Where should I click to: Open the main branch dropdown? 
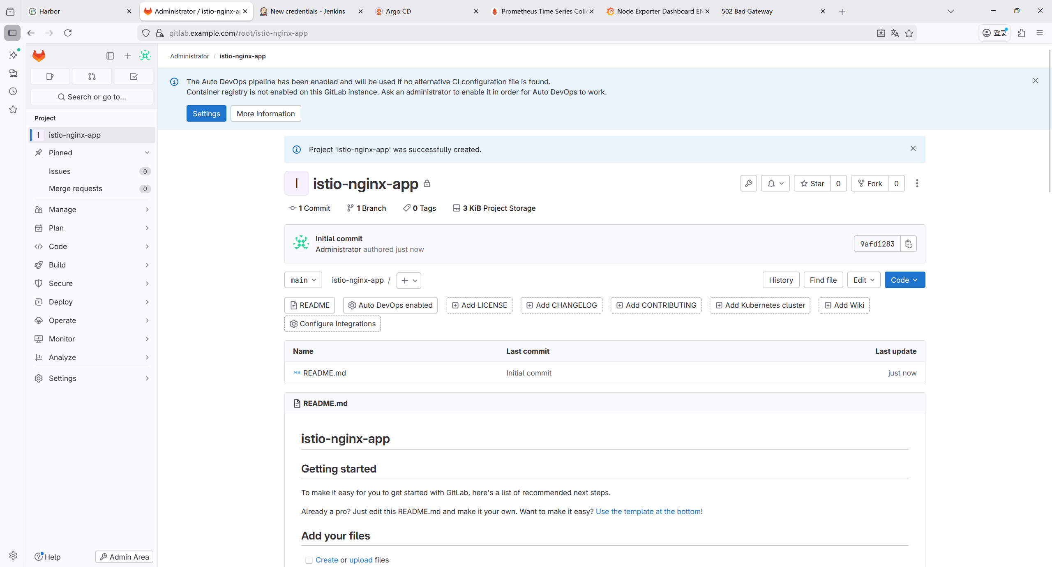[303, 280]
